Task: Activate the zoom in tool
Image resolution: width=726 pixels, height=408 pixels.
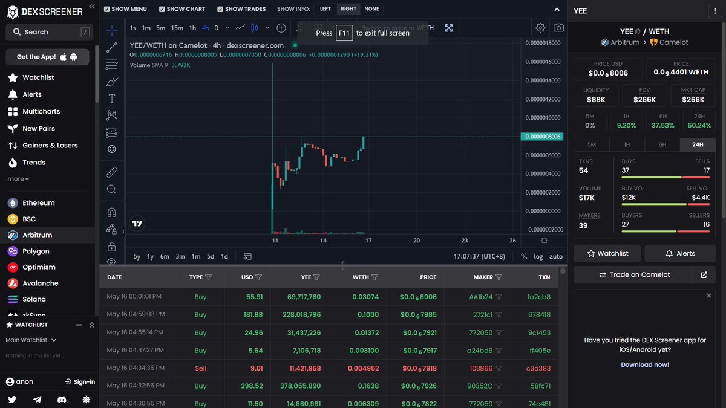Action: pyautogui.click(x=112, y=189)
